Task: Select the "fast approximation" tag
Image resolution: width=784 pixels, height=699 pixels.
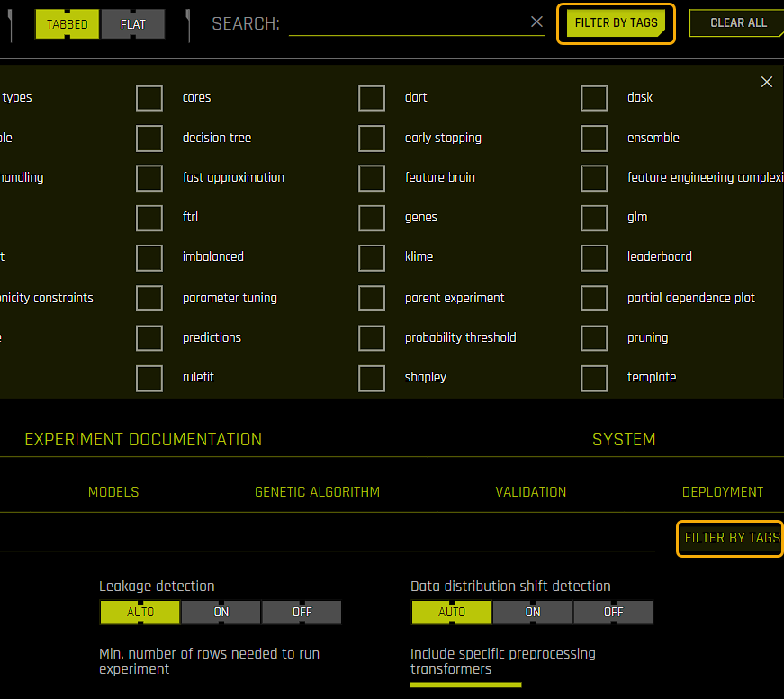Action: 149,178
